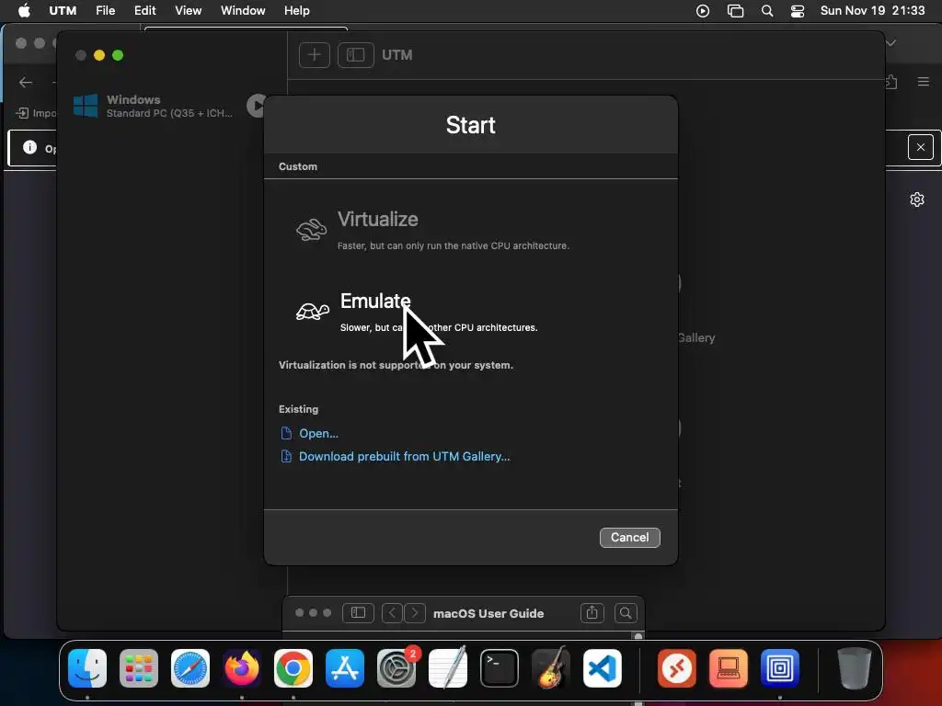Screen dimensions: 942x706
Task: Search in the macOS User Guide window
Action: coord(626,613)
